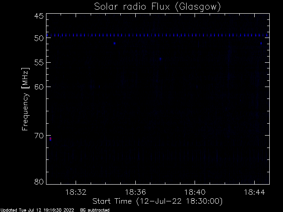Select the 18:36 time axis label

click(135, 192)
